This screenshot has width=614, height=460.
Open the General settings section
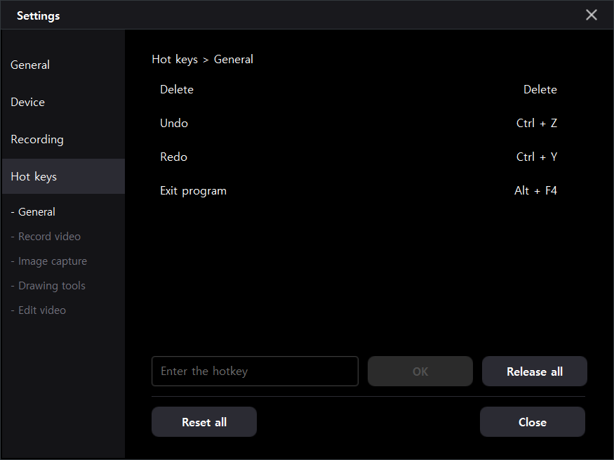[30, 65]
